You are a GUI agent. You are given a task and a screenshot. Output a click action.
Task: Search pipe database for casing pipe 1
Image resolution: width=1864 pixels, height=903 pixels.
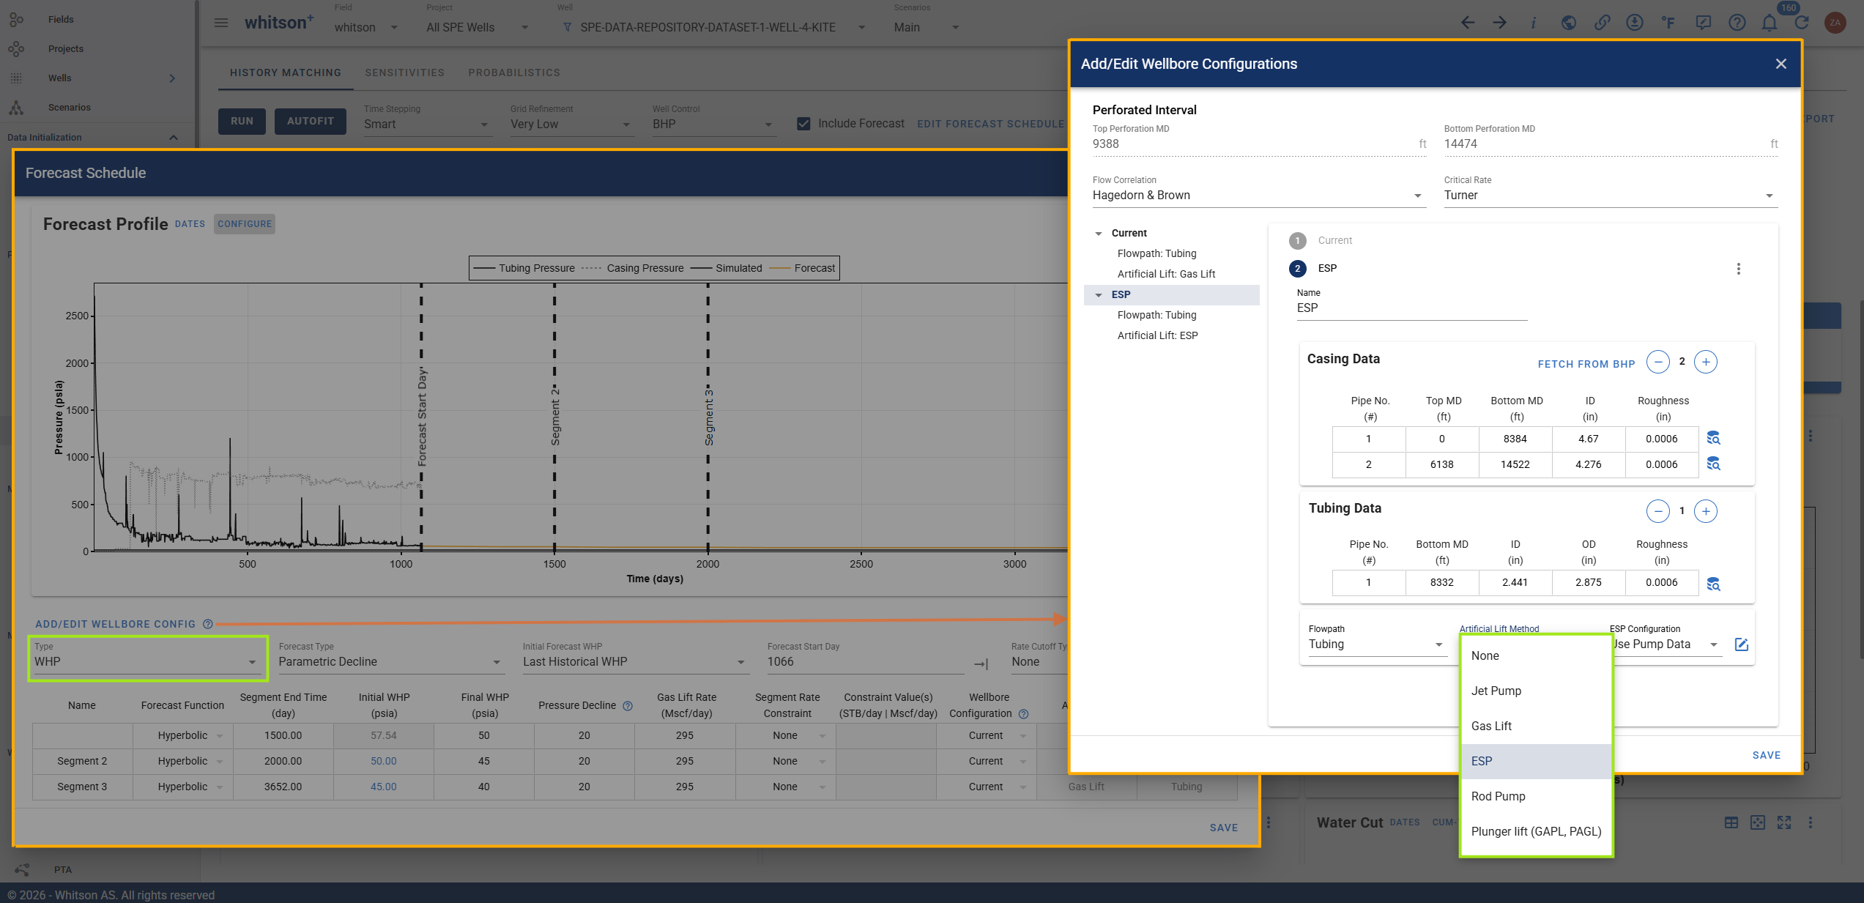pos(1713,438)
